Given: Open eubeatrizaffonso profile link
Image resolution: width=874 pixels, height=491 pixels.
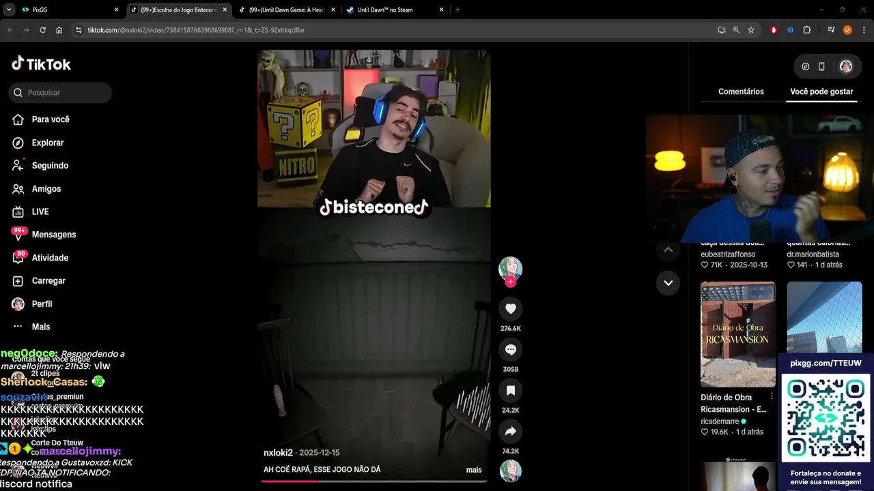Looking at the screenshot, I should coord(728,254).
